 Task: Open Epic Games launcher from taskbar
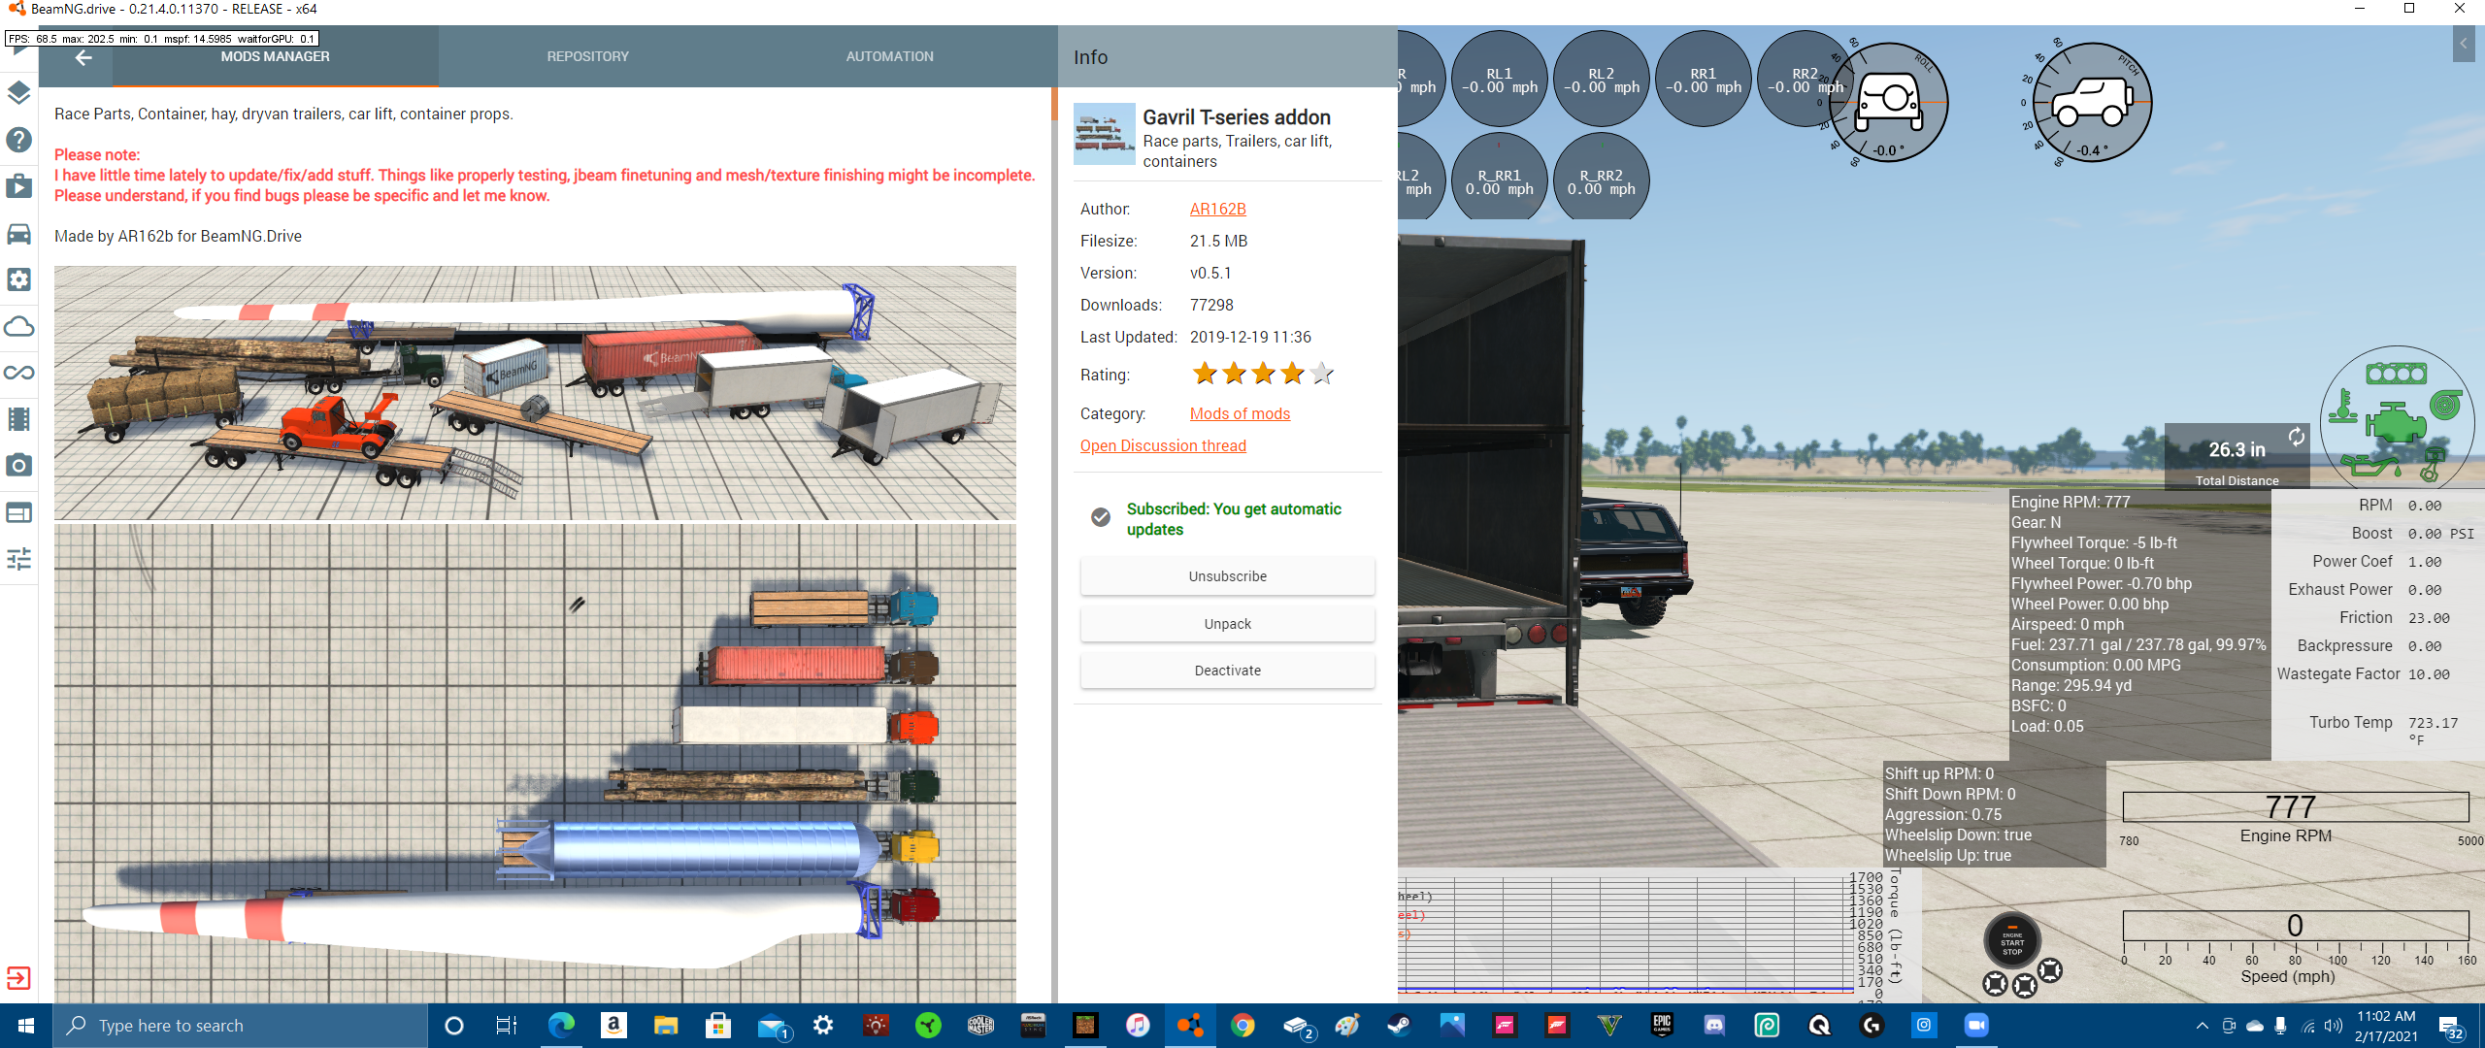point(1662,1026)
